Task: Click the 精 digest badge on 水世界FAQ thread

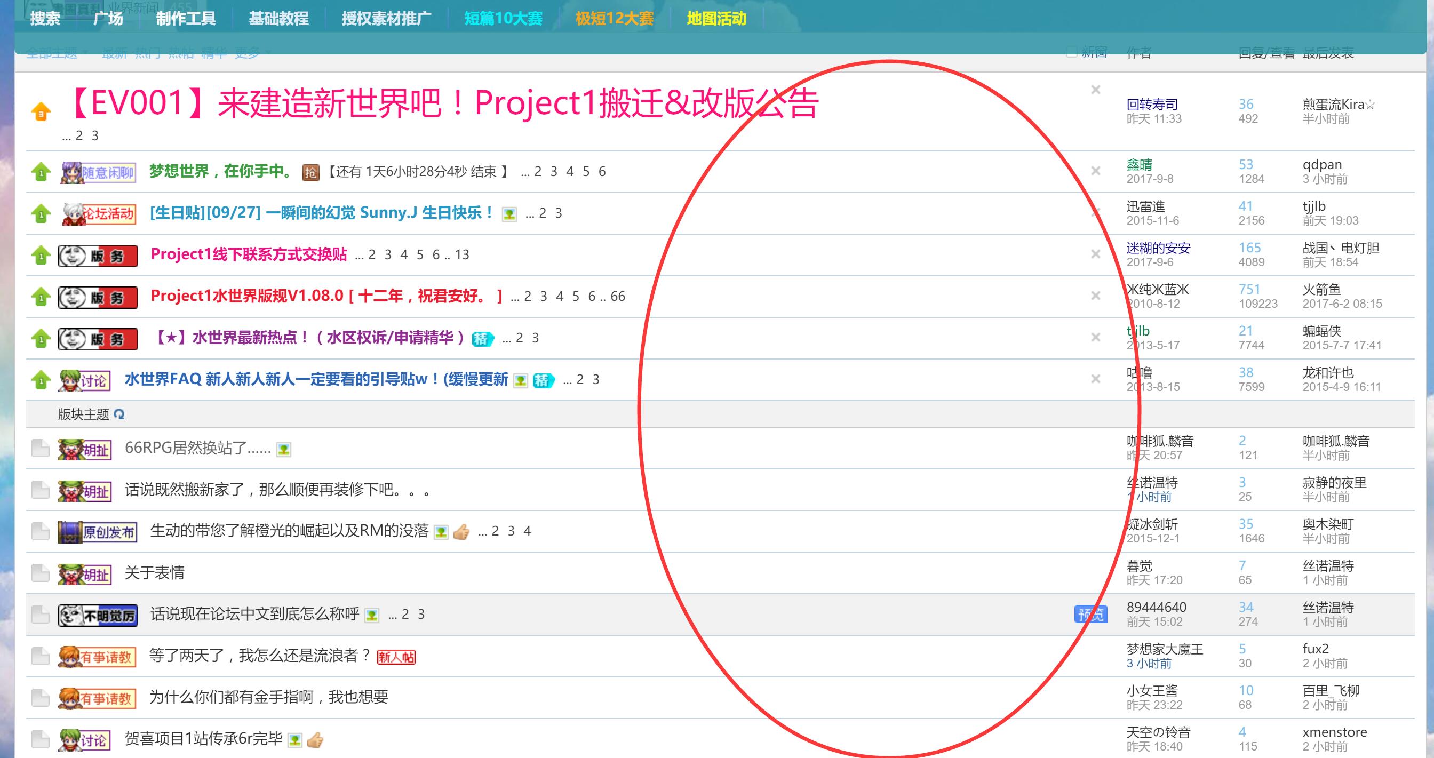Action: coord(543,380)
